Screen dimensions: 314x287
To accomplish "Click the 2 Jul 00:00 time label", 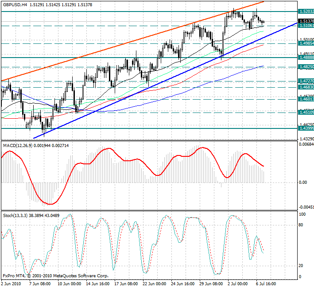I will pos(238,284).
